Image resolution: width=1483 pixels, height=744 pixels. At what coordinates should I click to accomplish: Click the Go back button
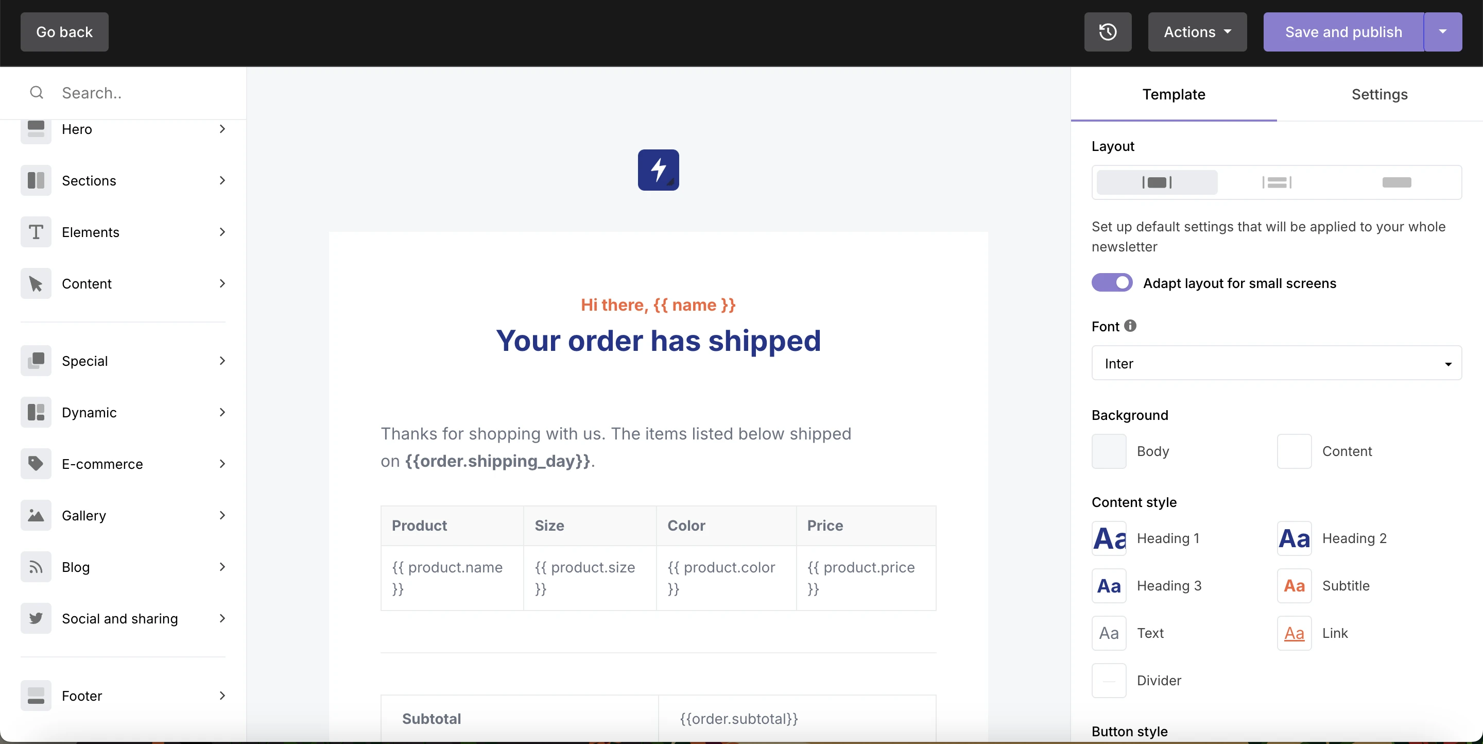[x=64, y=32]
